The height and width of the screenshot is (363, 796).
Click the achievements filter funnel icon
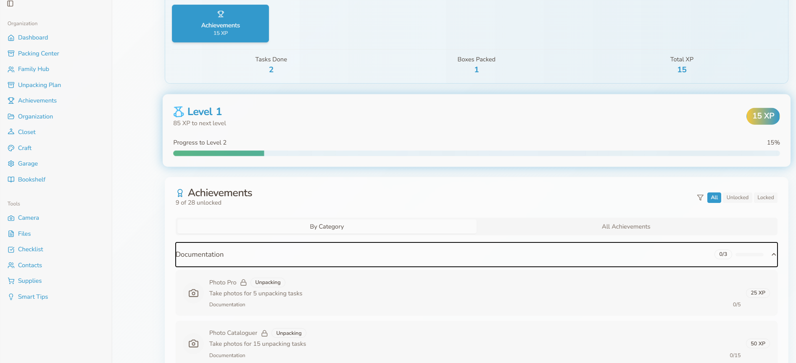[700, 197]
